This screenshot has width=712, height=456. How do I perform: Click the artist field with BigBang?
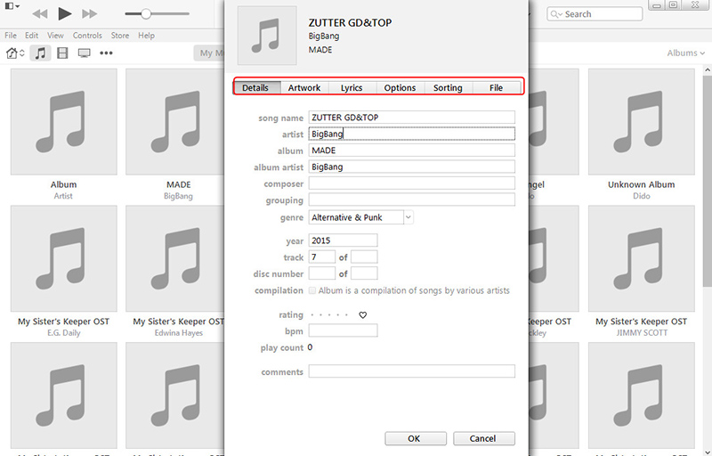[412, 134]
